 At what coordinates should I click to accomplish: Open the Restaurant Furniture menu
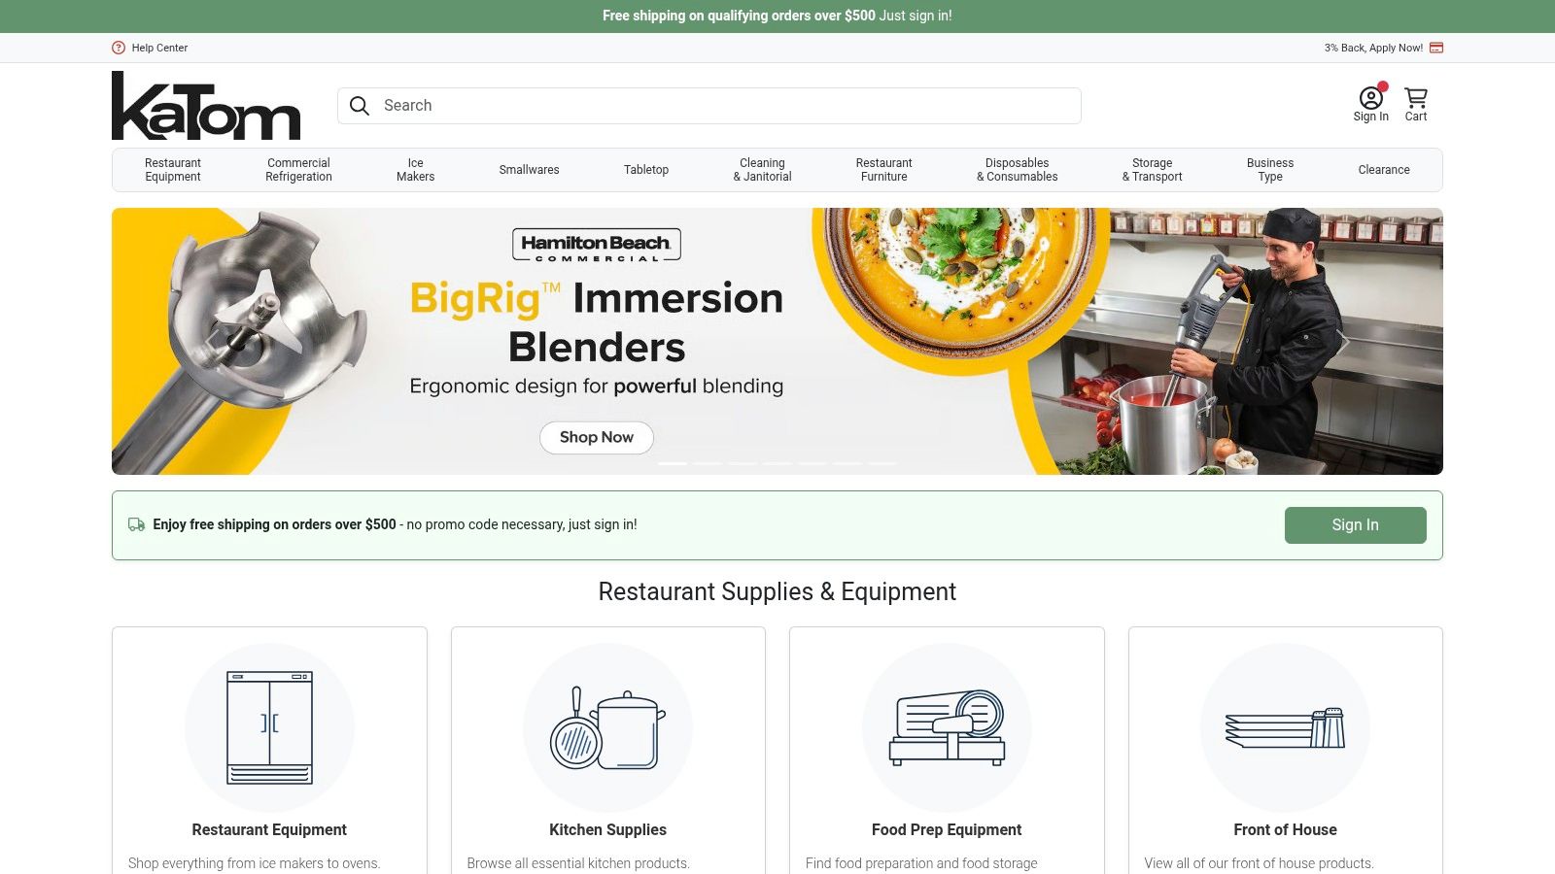883,170
